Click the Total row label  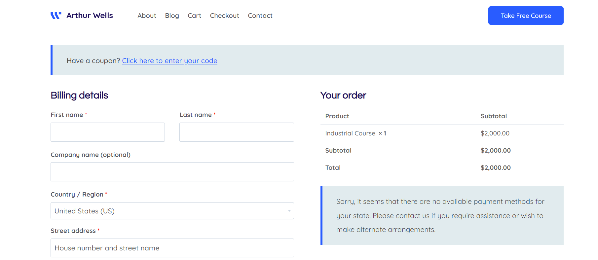[333, 168]
